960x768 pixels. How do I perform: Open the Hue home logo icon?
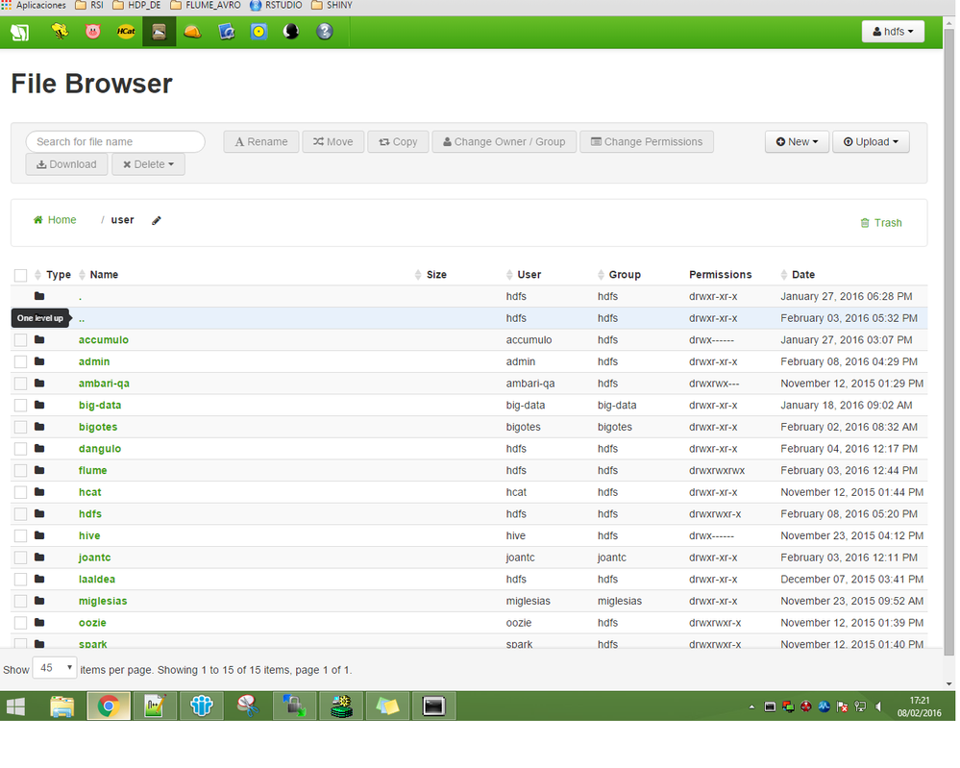click(x=19, y=32)
